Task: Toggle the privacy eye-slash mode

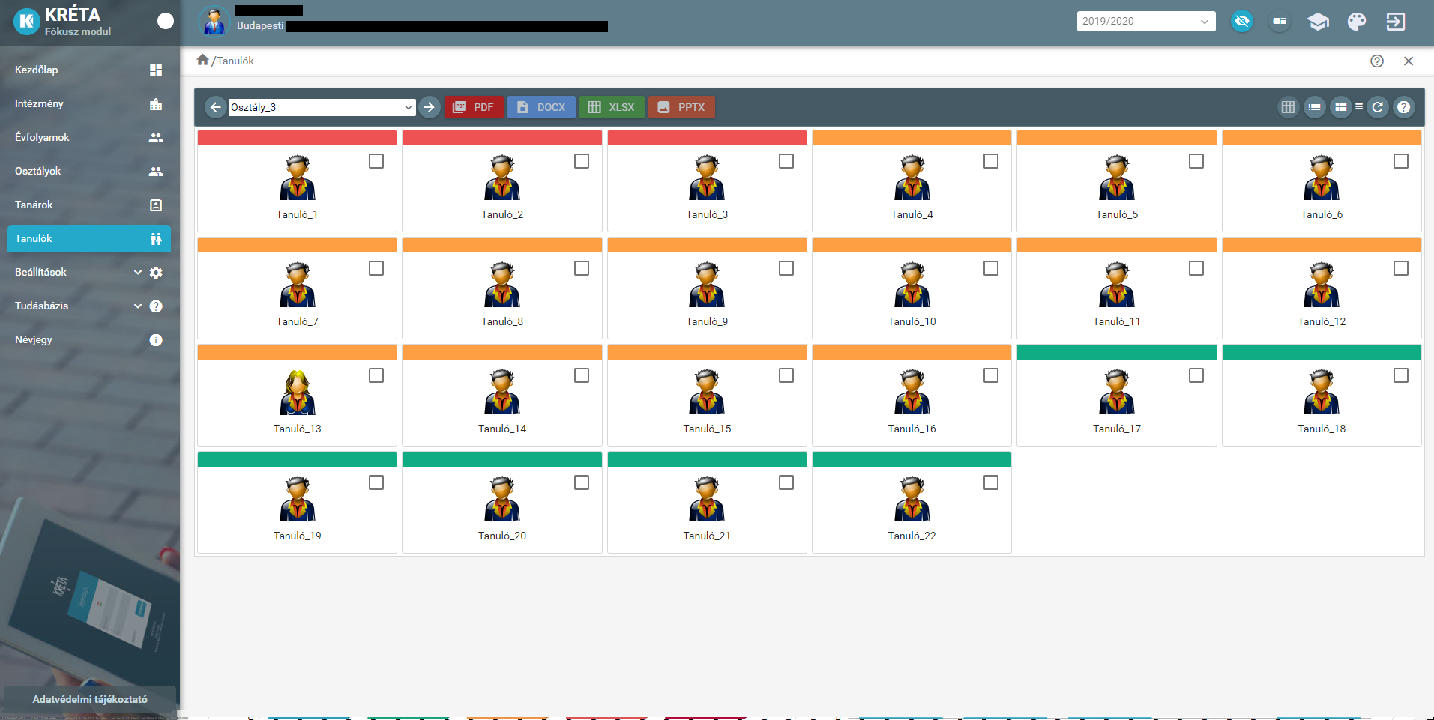Action: coord(1242,21)
